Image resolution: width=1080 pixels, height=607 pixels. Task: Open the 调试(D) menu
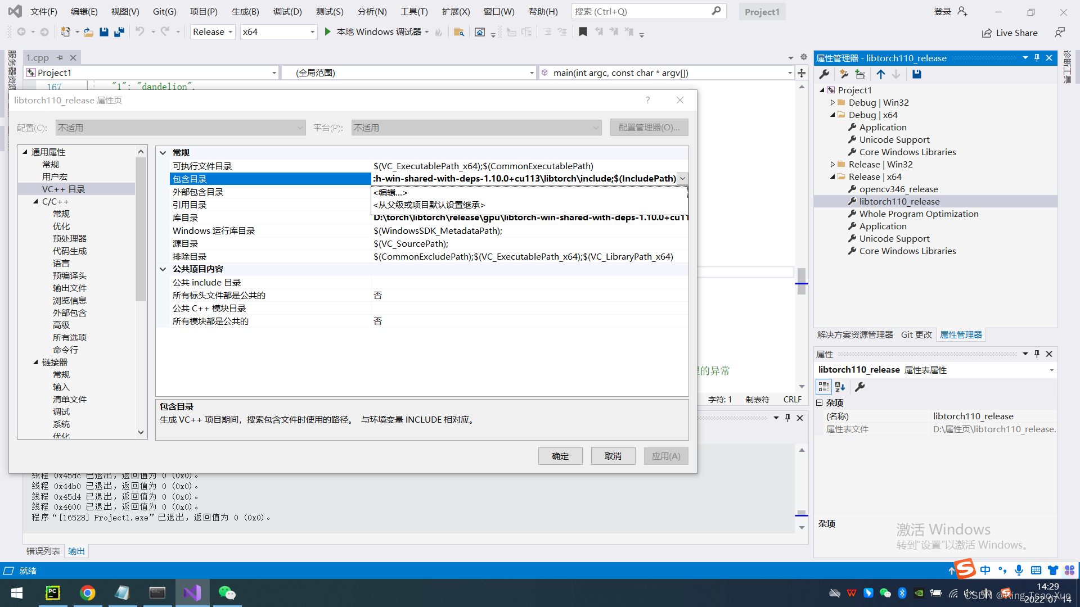click(287, 11)
